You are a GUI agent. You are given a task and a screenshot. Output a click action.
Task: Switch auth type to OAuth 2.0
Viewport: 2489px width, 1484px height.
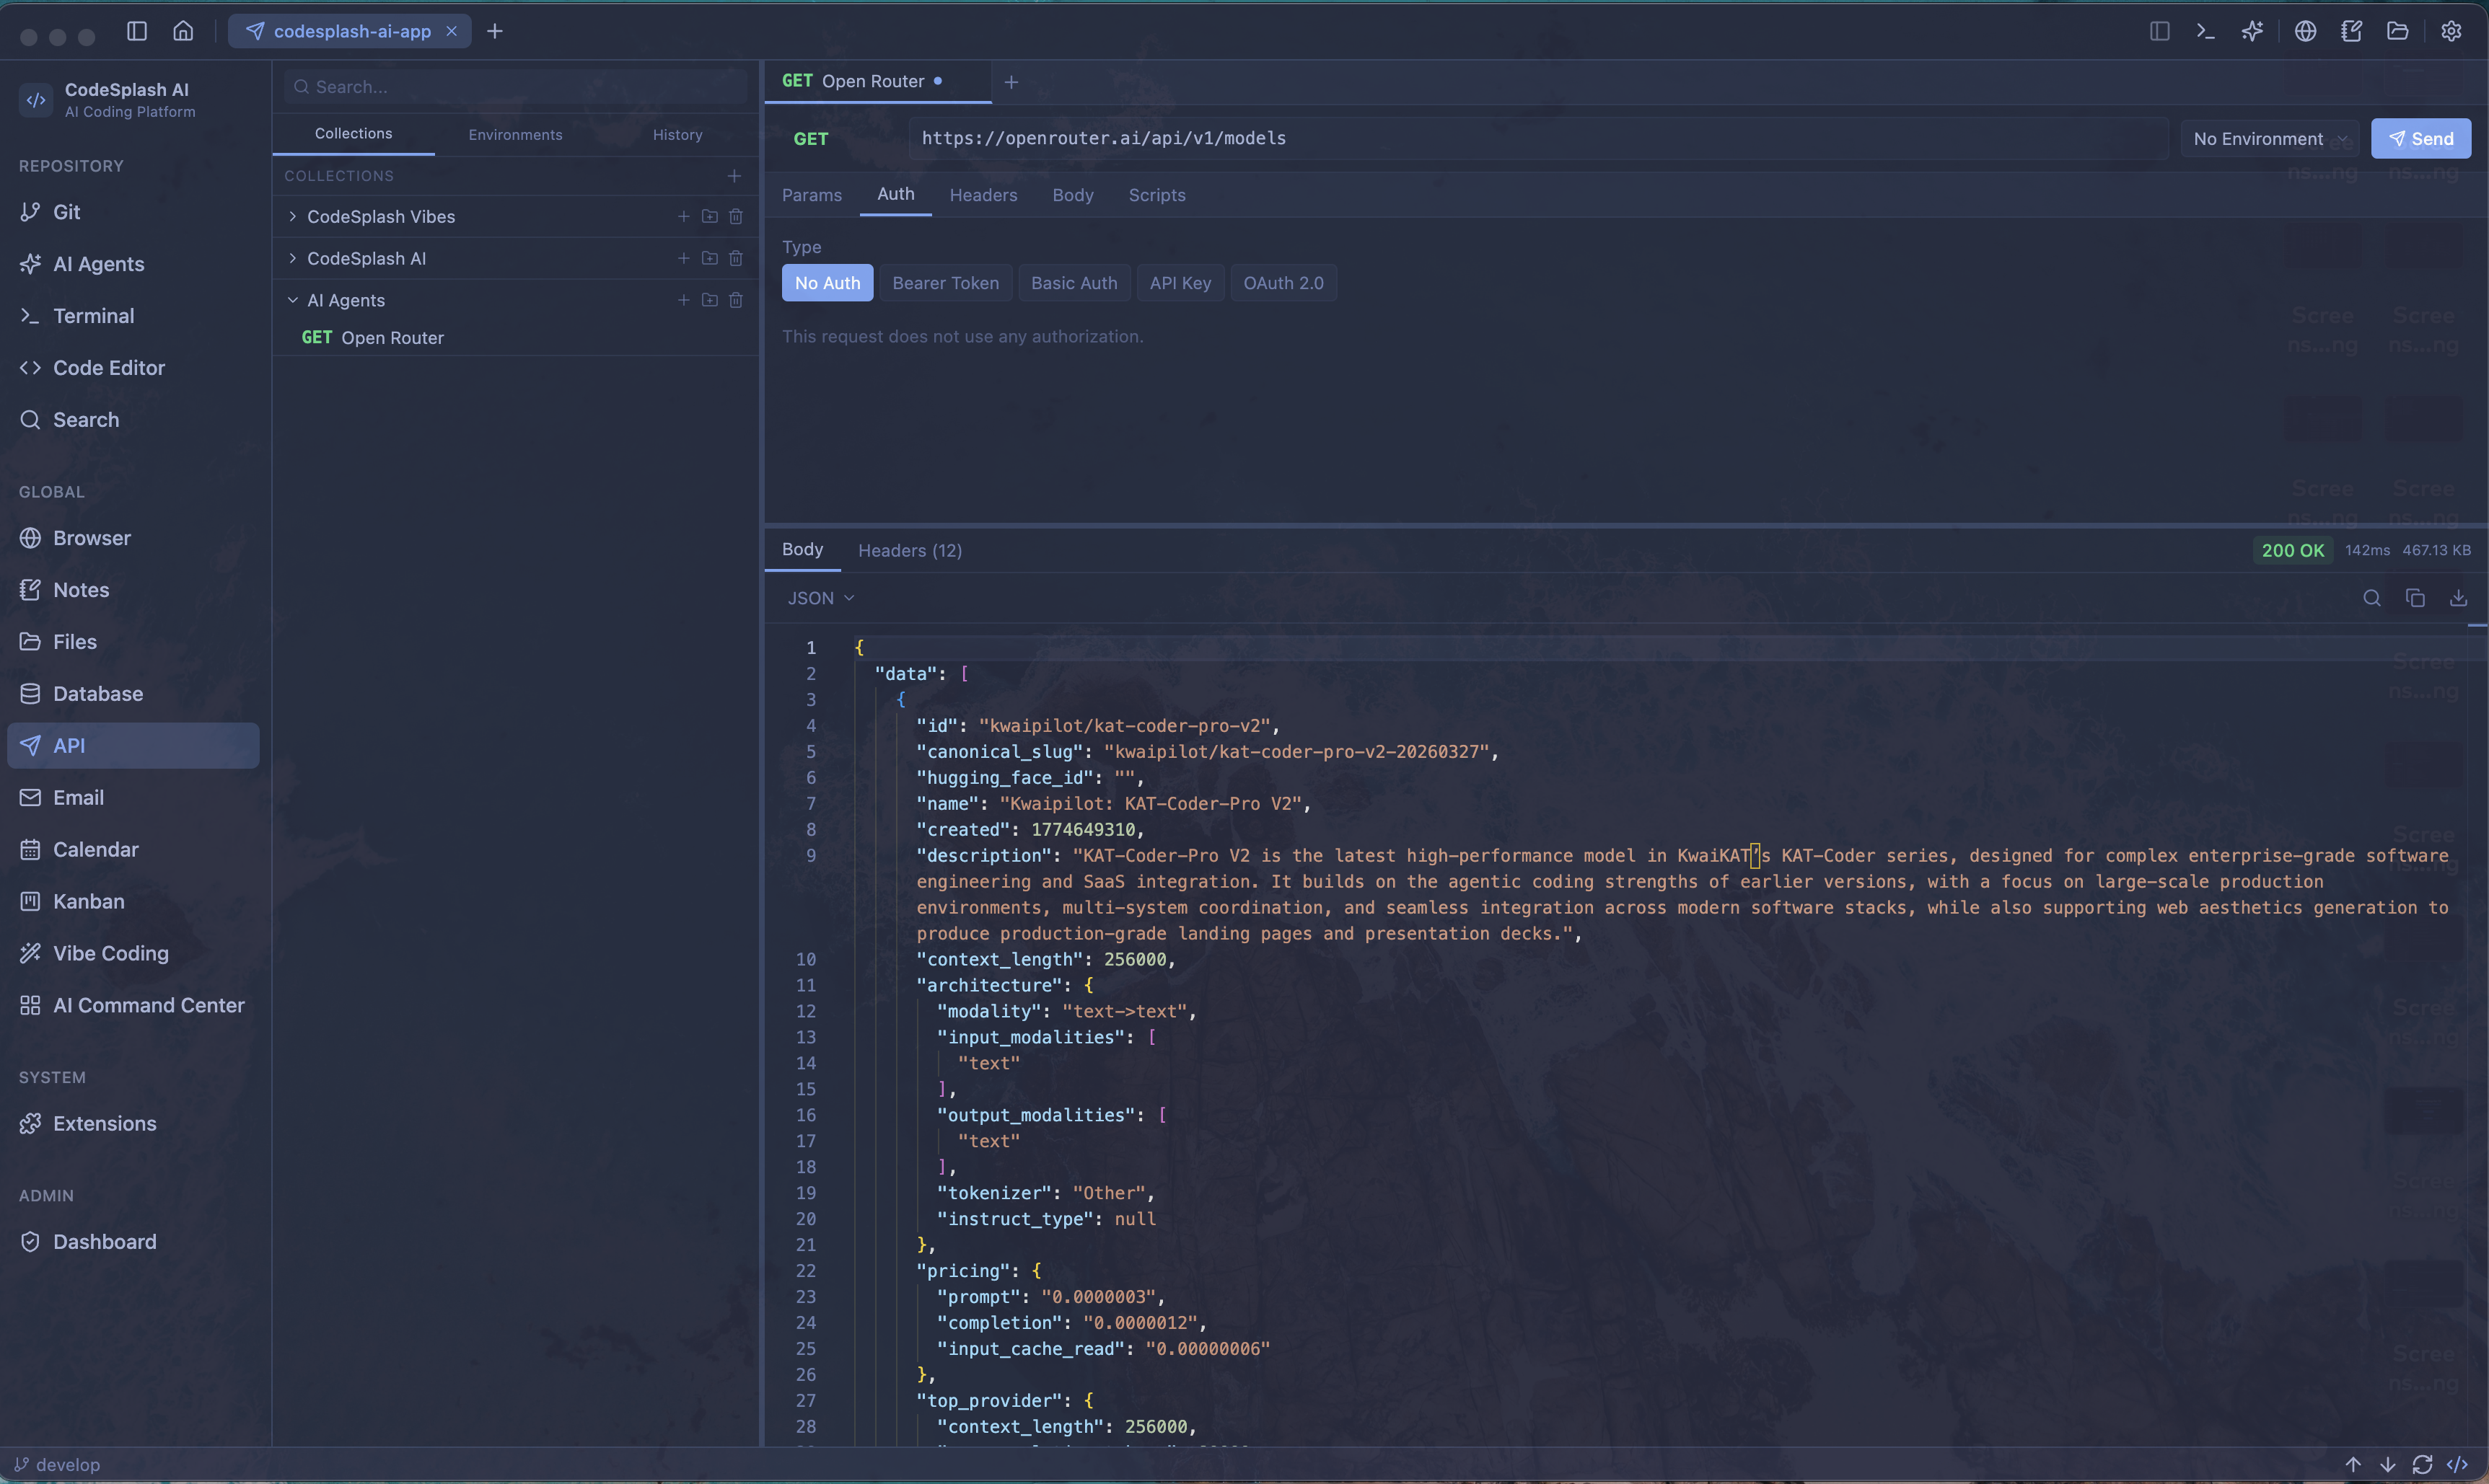[1283, 283]
